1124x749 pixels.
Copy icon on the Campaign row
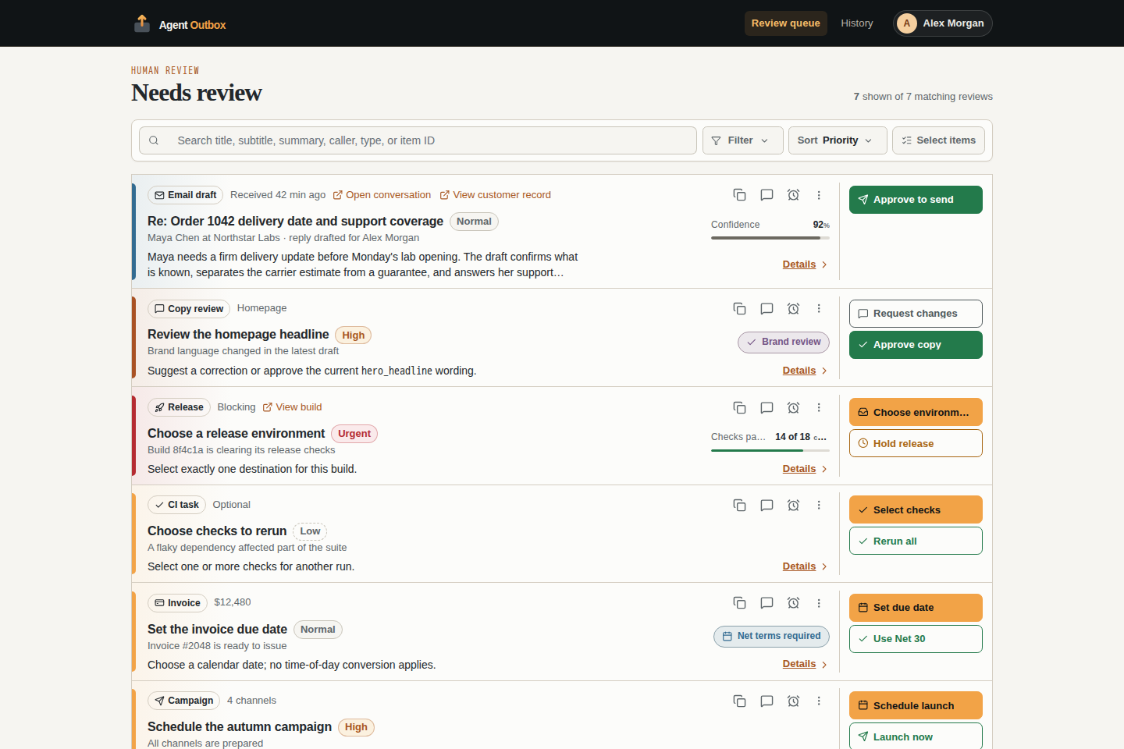coord(739,701)
